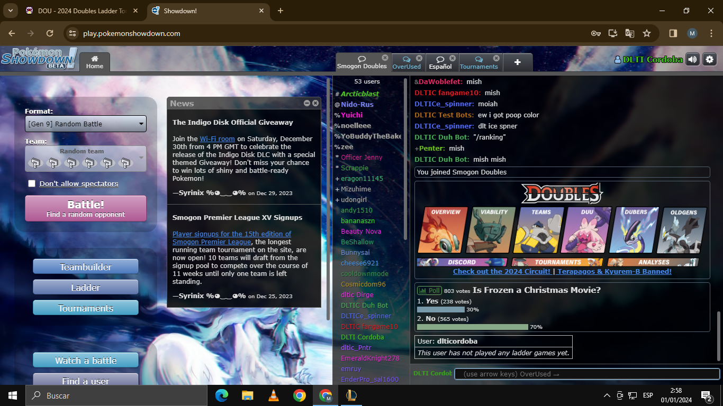This screenshot has width=723, height=406.
Task: Start a battle with the Battle! button
Action: point(86,208)
